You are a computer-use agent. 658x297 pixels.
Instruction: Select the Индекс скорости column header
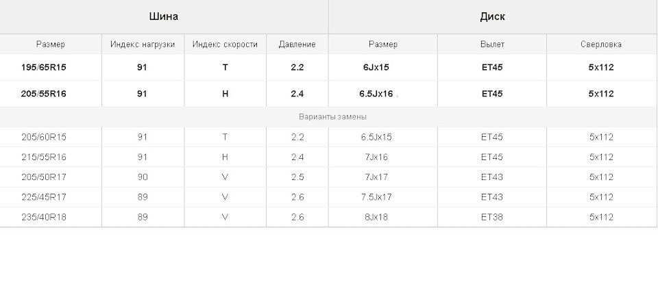(225, 44)
